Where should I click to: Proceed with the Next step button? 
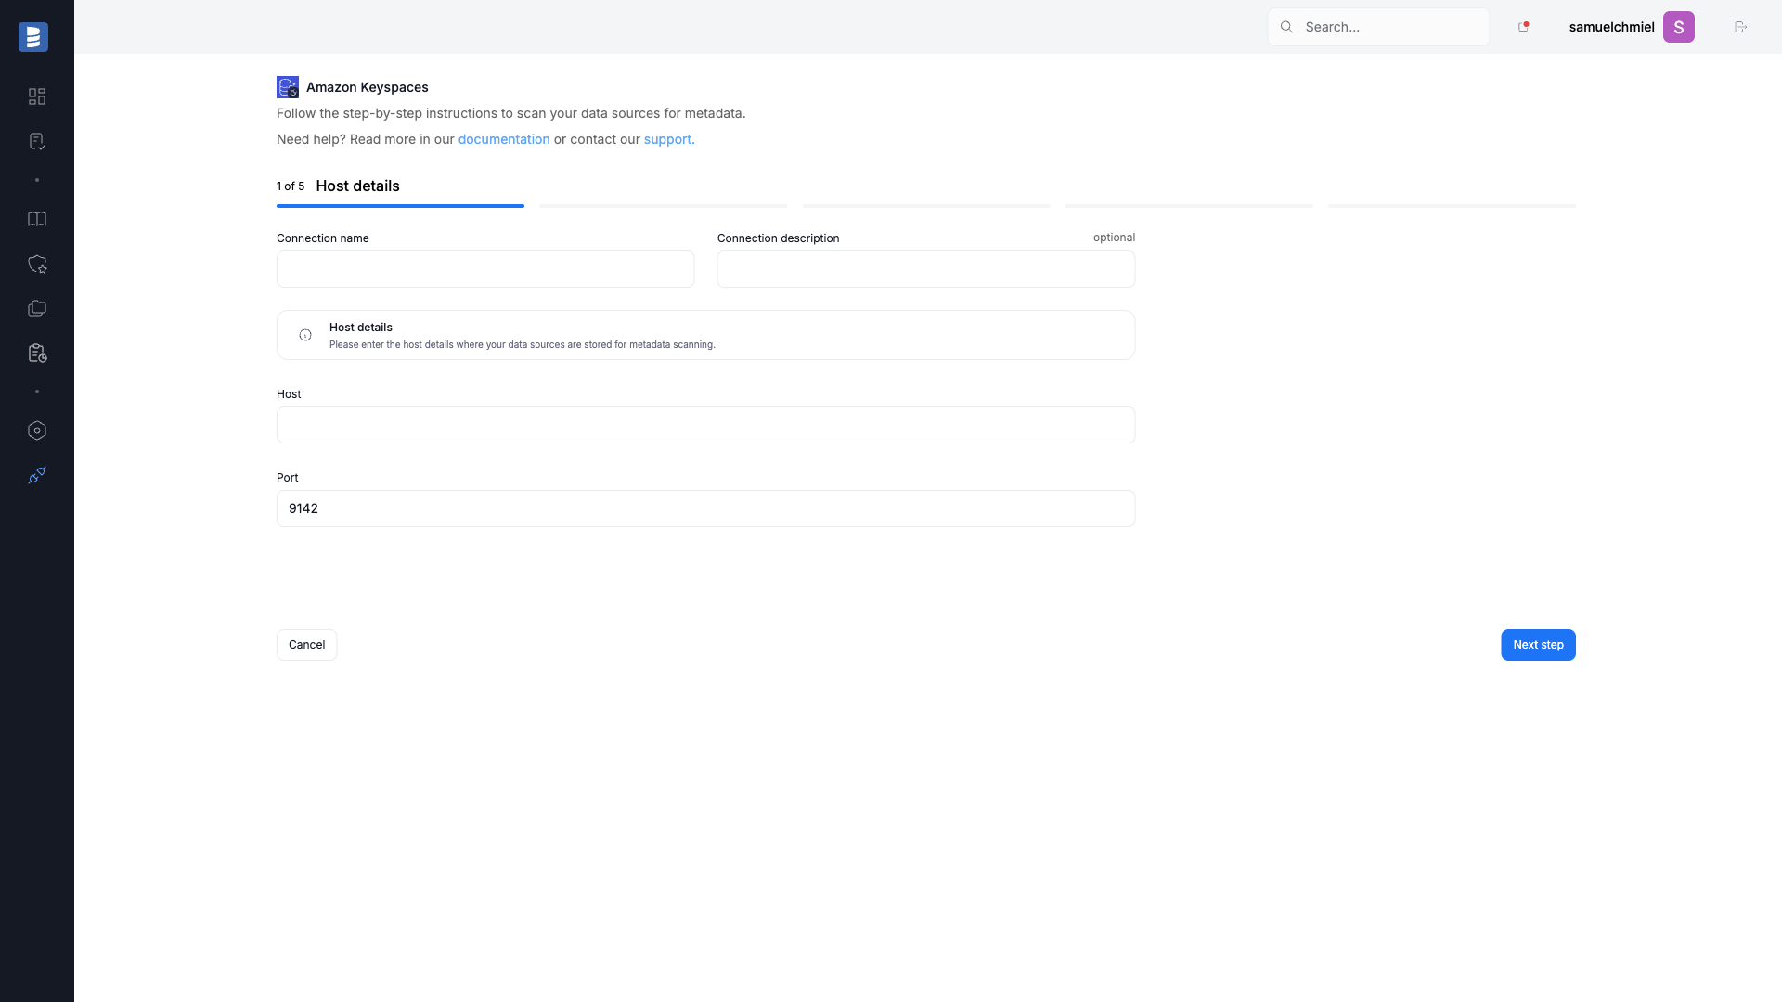tap(1538, 645)
